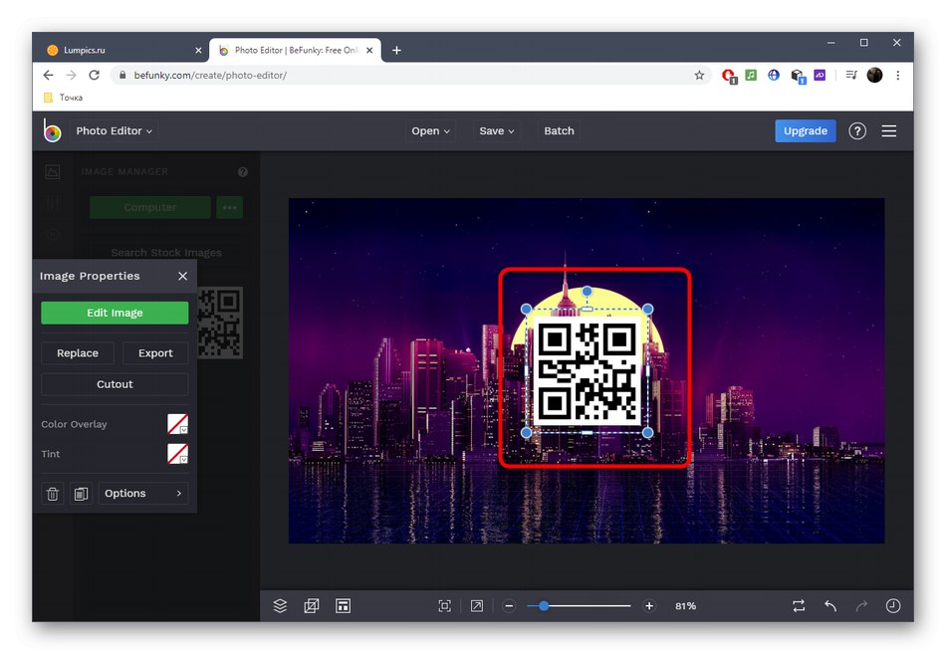Click the flatten layers icon in bottom bar

[312, 606]
